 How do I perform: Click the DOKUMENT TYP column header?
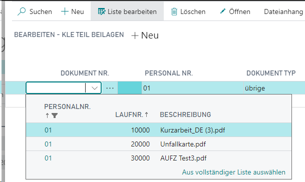tap(271, 73)
